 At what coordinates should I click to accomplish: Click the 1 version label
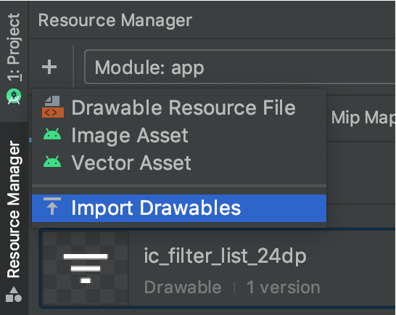[x=284, y=287]
